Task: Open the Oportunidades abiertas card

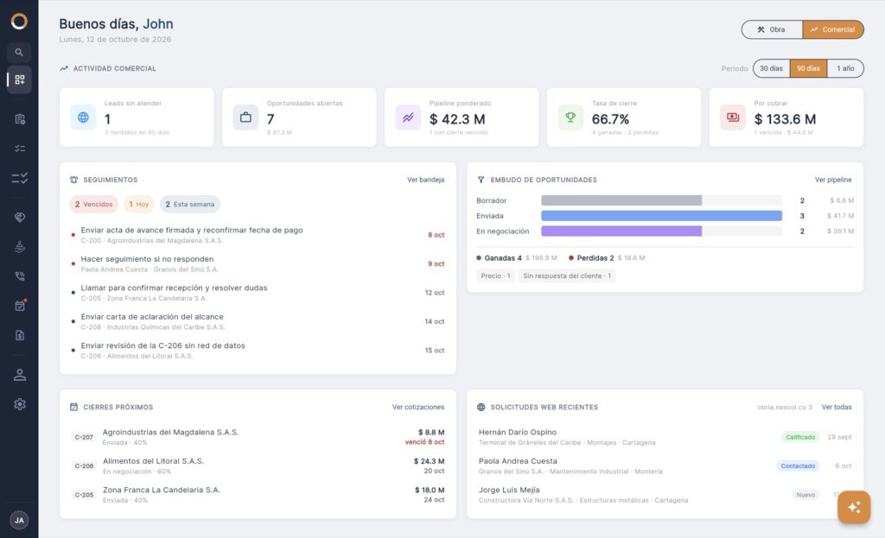Action: coord(299,117)
